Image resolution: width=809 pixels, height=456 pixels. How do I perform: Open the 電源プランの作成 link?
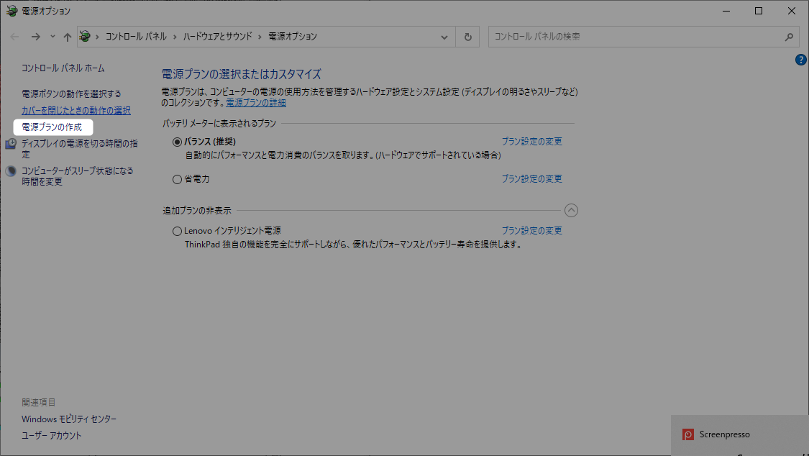click(52, 127)
